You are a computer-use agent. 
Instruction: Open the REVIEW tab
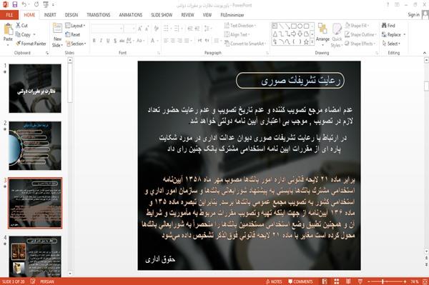[187, 15]
